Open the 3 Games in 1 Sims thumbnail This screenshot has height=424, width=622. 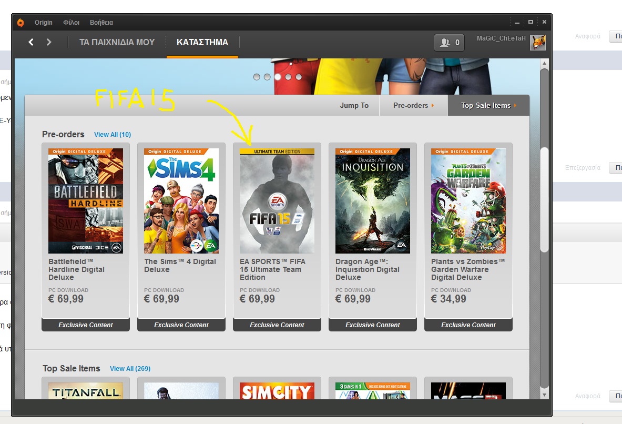point(372,391)
